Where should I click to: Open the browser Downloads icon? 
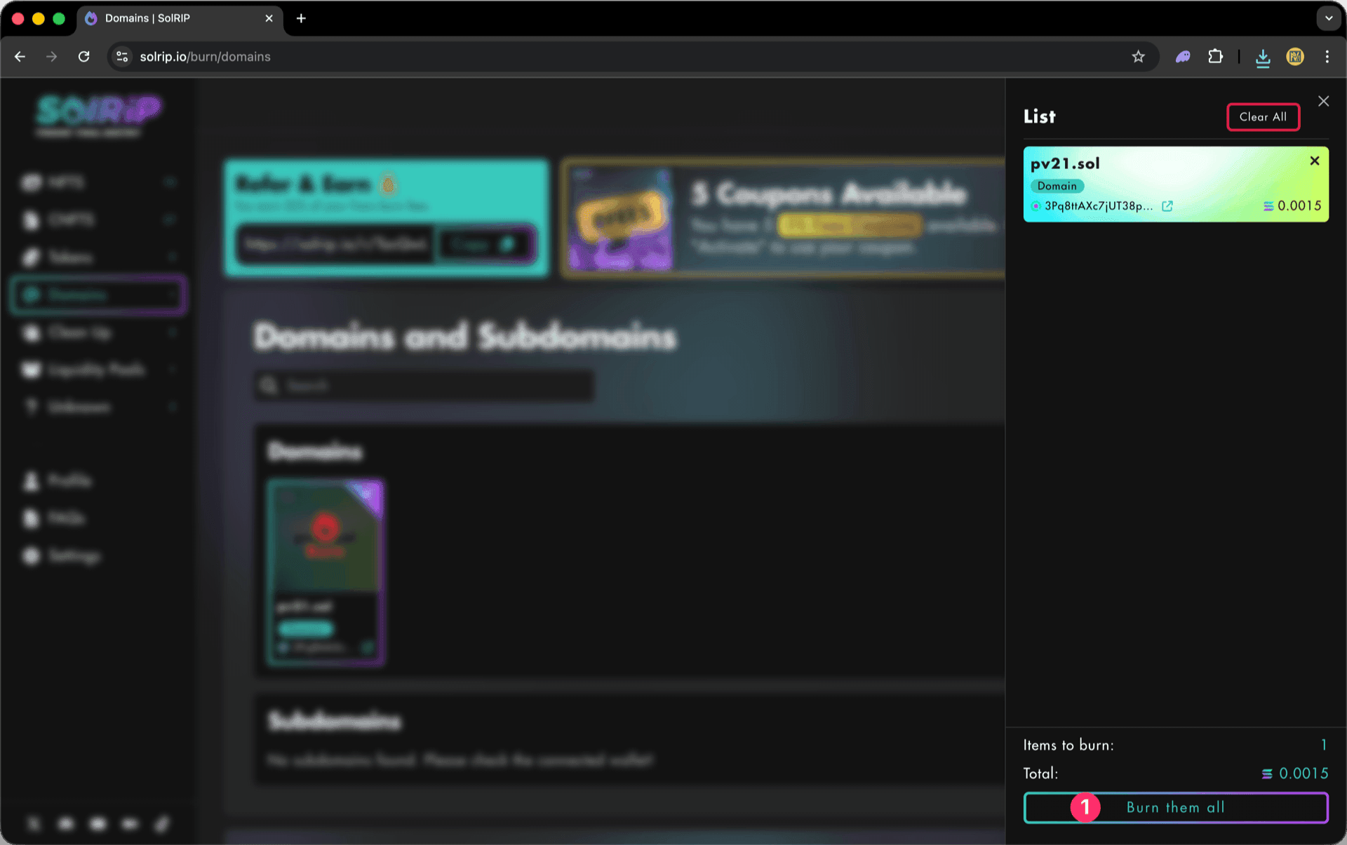coord(1263,58)
